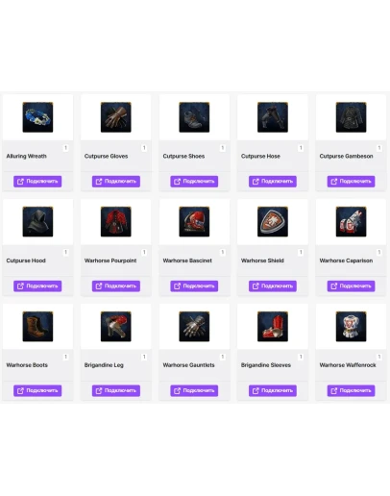Click the Warhorse Waffenrock item icon
This screenshot has height=496, width=390.
point(352,327)
